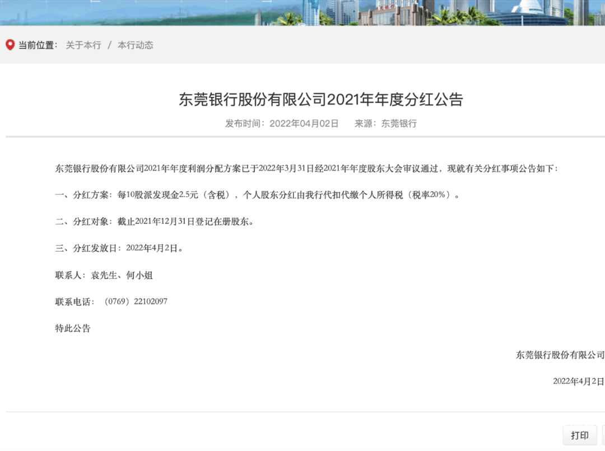The image size is (605, 451).
Task: Click the signature 东莞银行股份有限公司 at bottom right
Action: click(x=560, y=355)
